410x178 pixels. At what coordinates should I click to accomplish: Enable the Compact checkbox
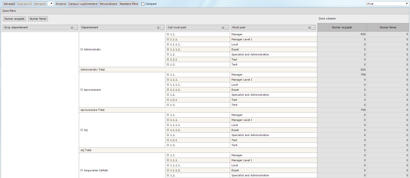tap(143, 4)
